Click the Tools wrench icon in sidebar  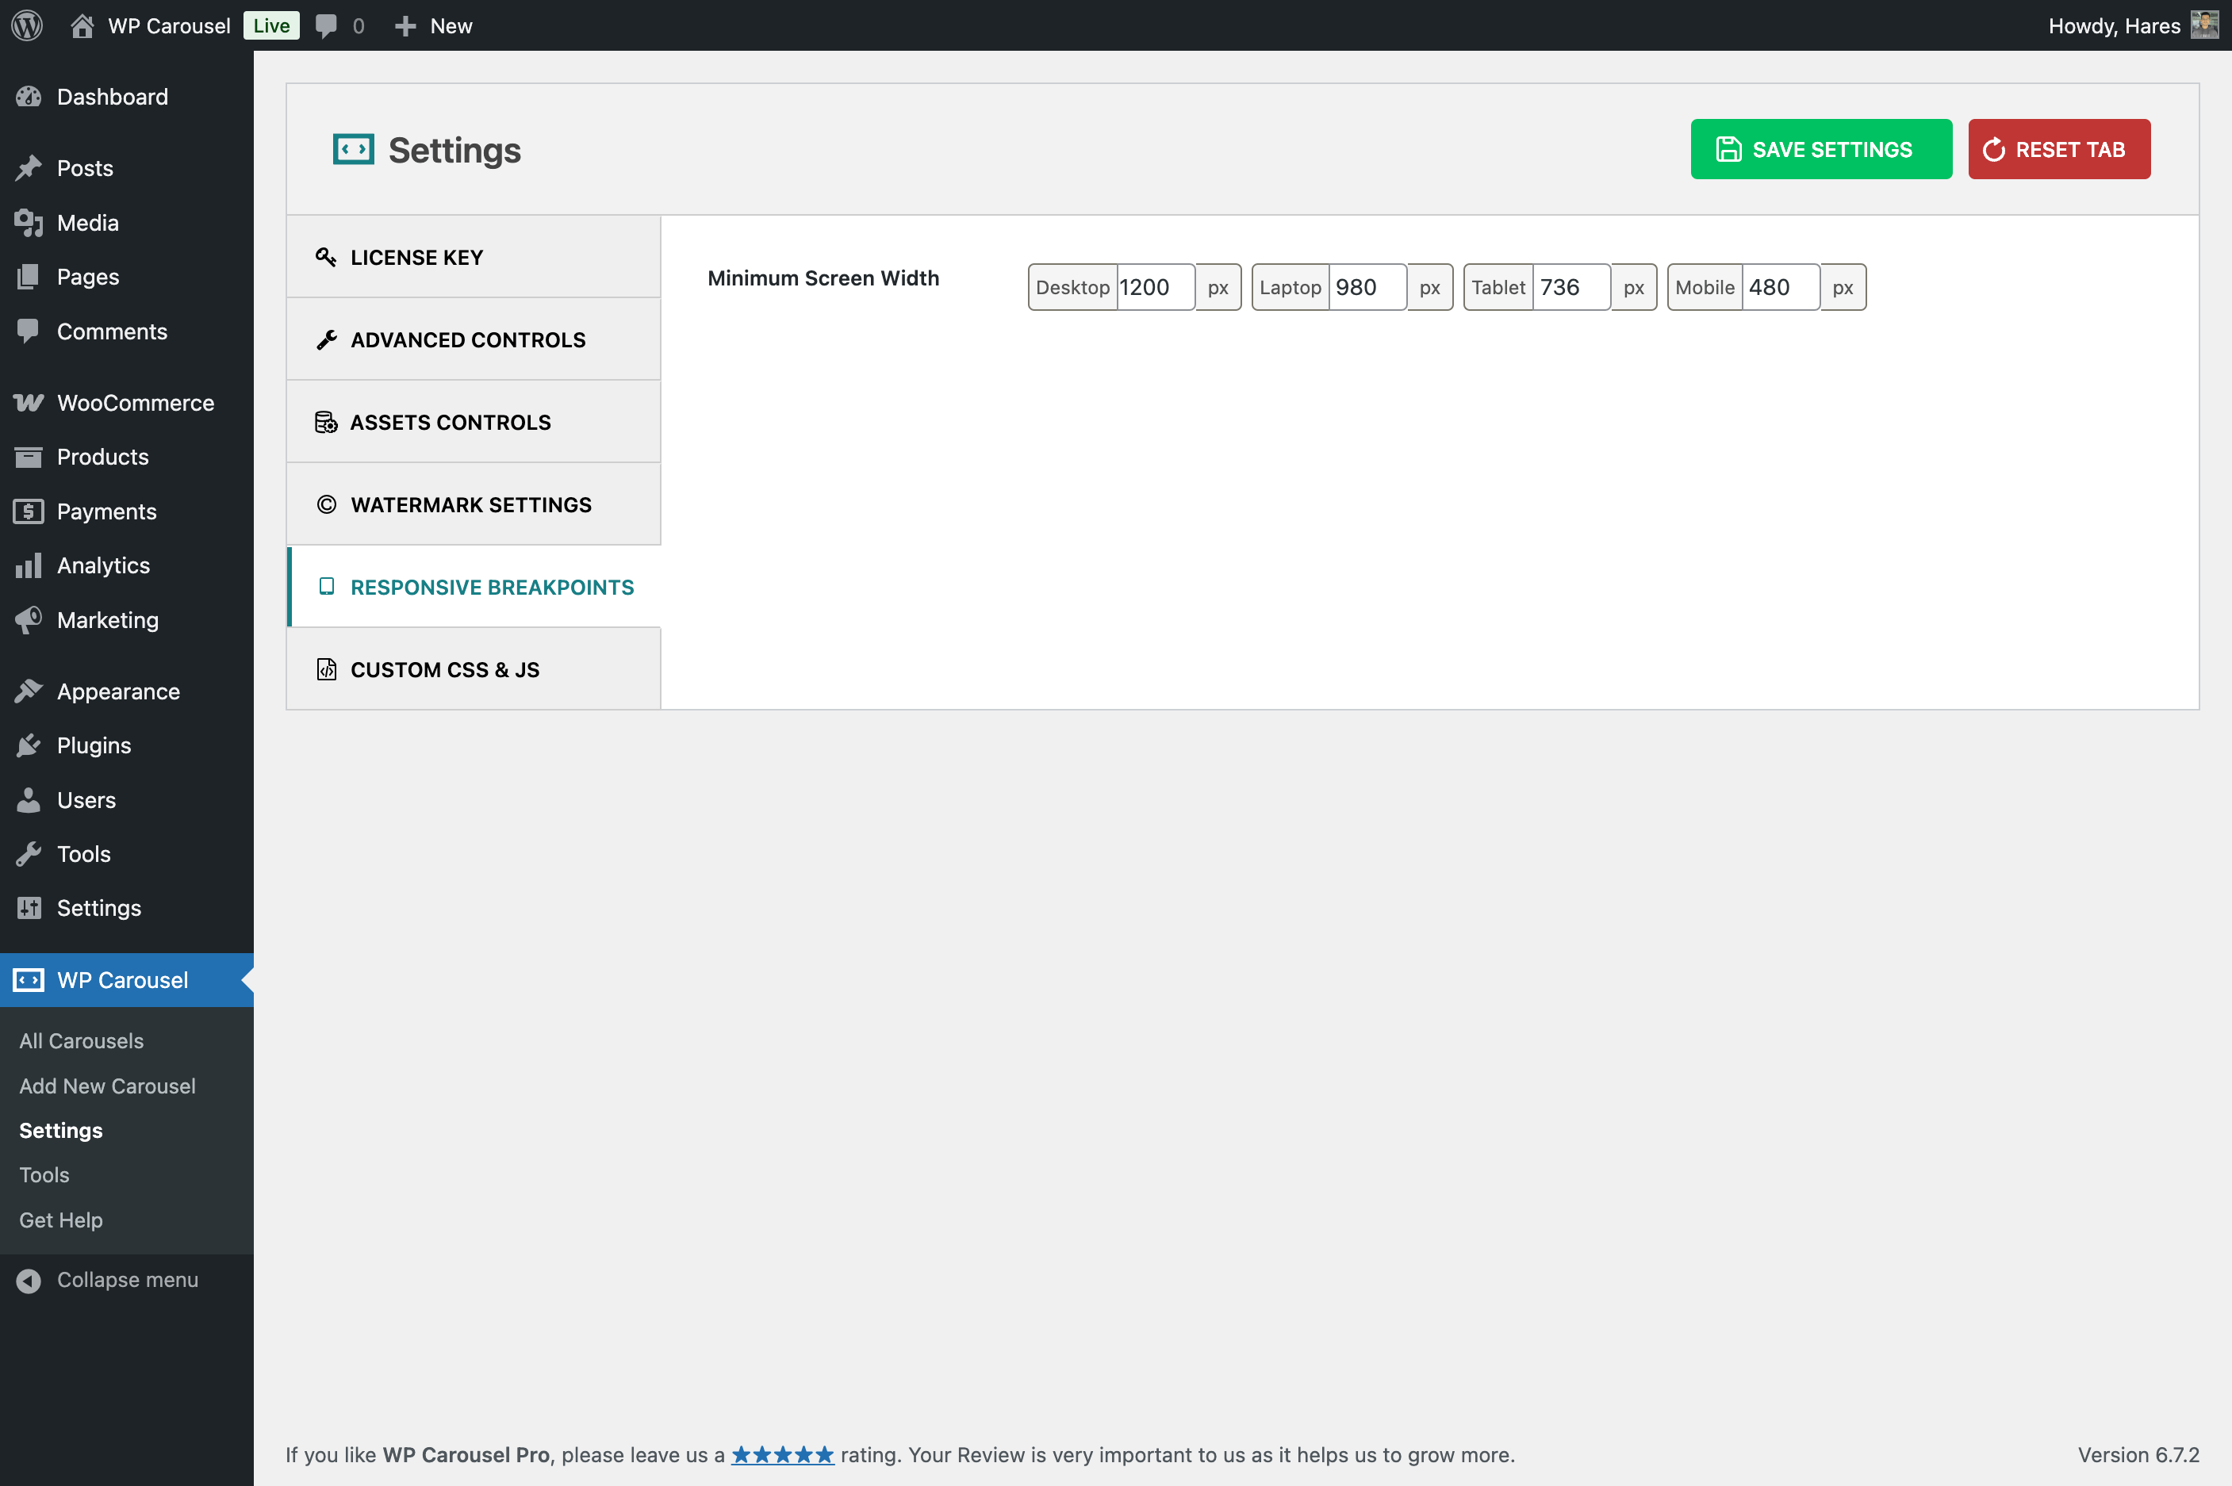(29, 854)
